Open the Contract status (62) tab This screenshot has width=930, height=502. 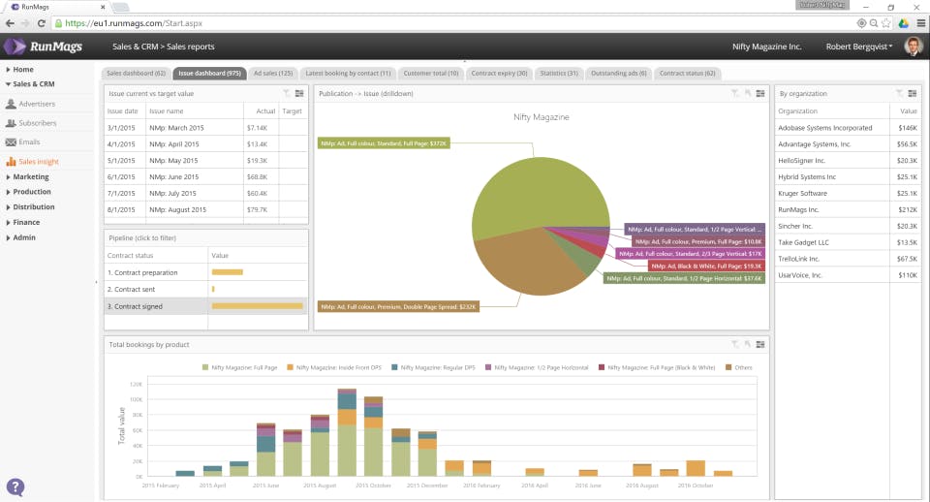click(x=687, y=73)
